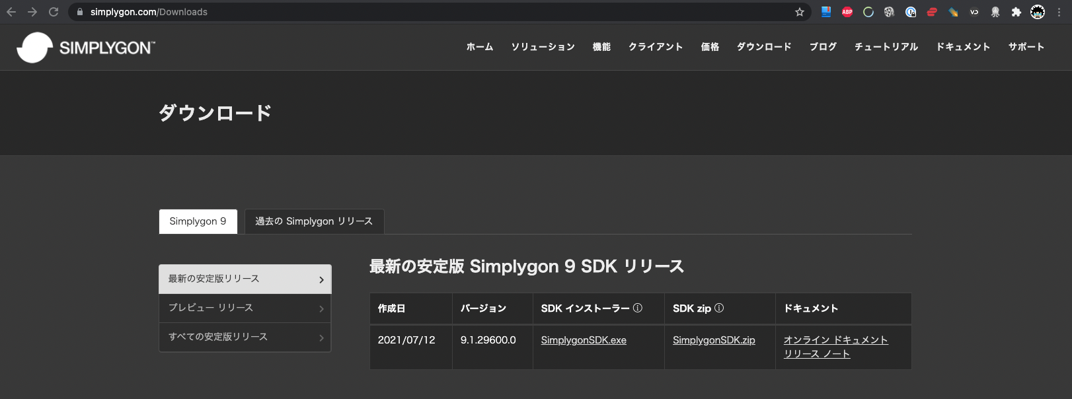1072x399 pixels.
Task: Go back using the browser back arrow
Action: [11, 12]
